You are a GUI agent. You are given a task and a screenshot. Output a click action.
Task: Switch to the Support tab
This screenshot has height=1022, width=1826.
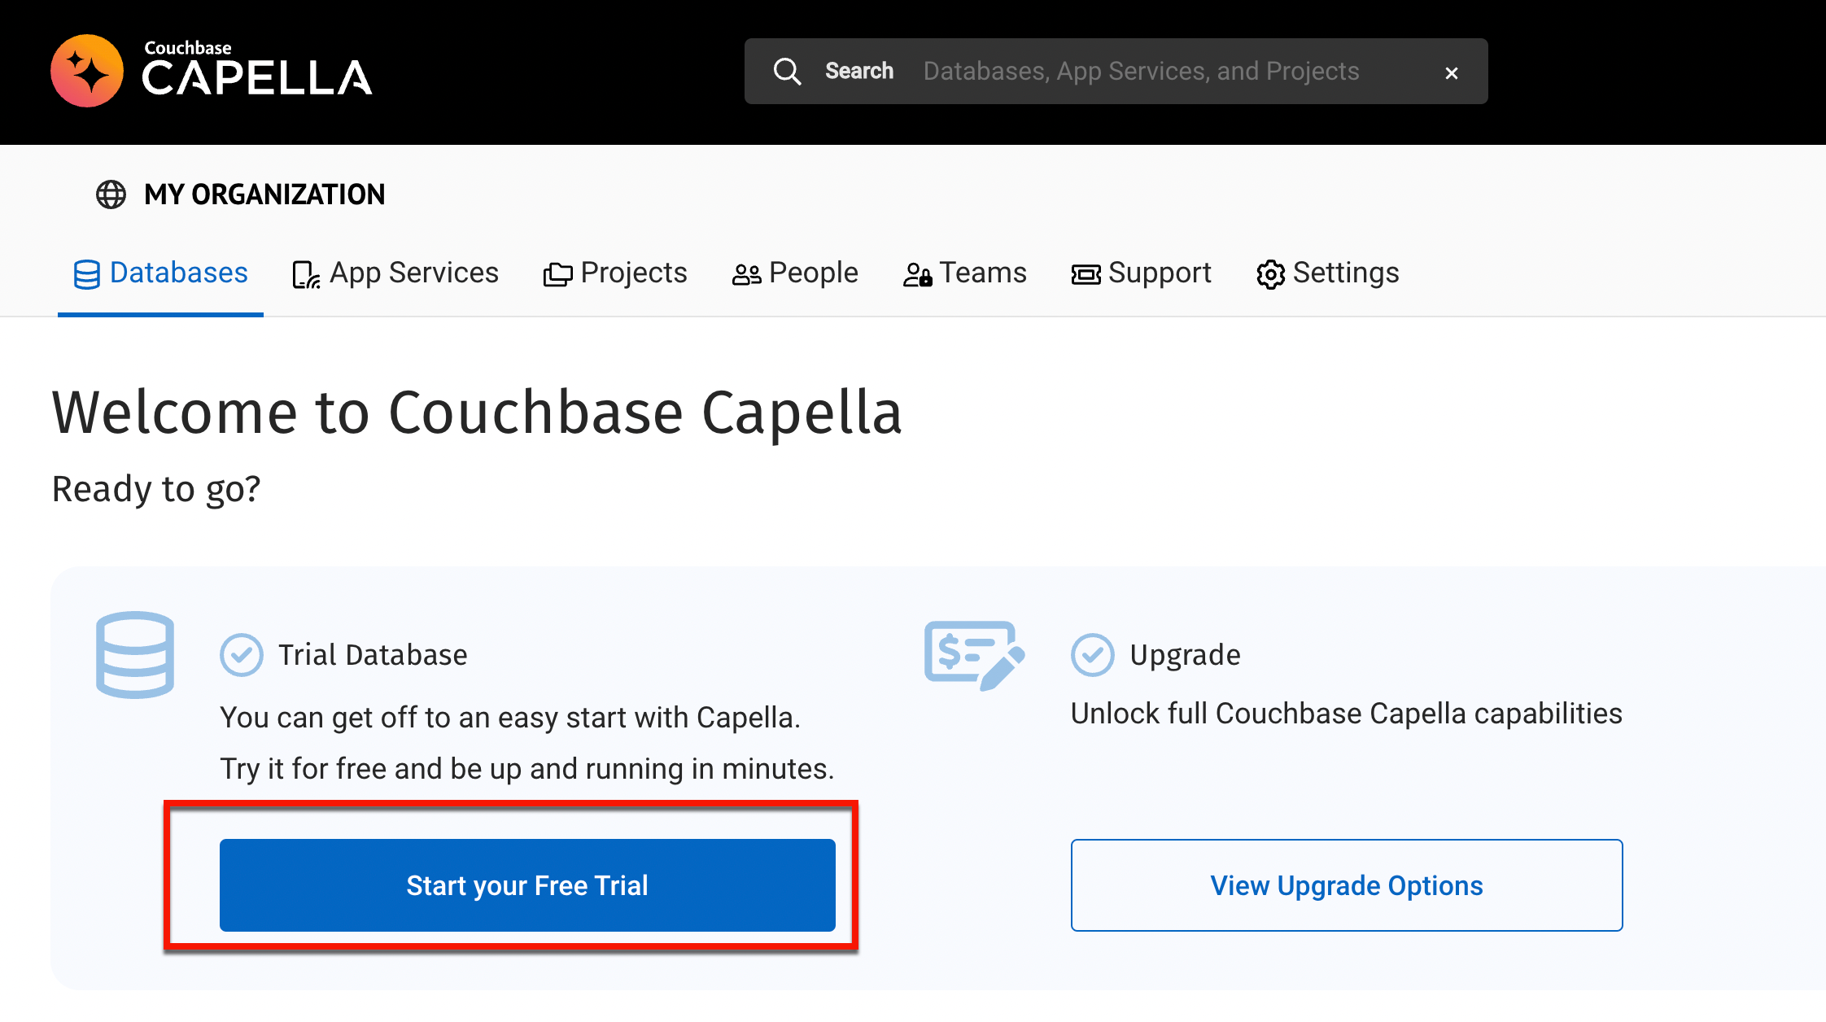1141,273
